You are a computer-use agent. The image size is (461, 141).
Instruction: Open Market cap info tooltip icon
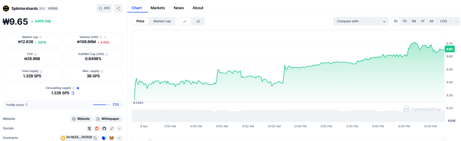[41, 37]
